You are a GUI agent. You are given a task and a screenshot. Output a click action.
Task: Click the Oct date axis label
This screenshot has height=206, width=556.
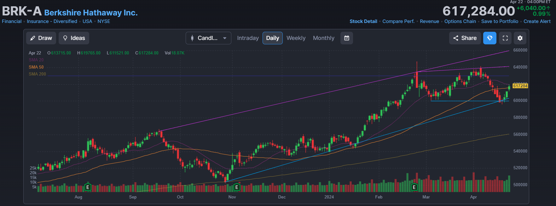pos(180,197)
